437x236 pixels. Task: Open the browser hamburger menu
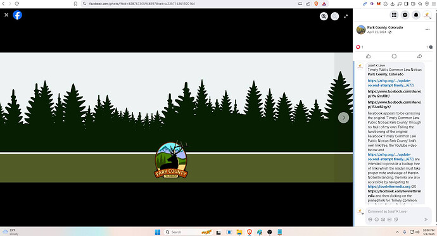click(434, 4)
